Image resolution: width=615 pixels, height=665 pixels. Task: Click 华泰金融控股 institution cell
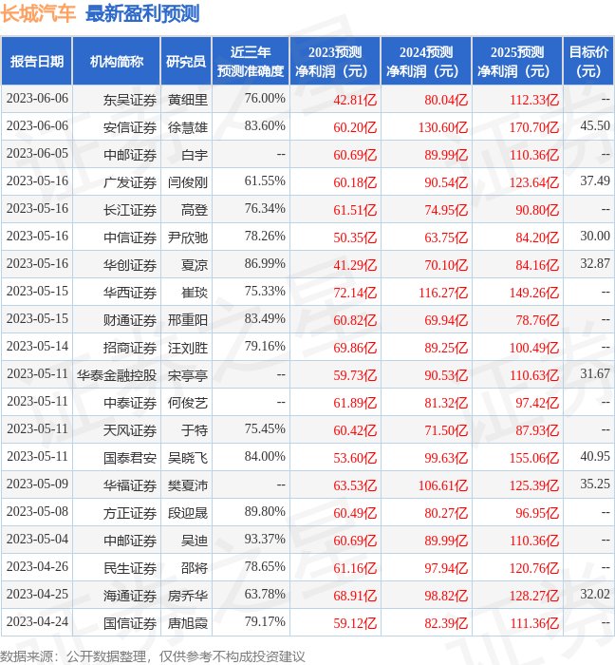[117, 376]
